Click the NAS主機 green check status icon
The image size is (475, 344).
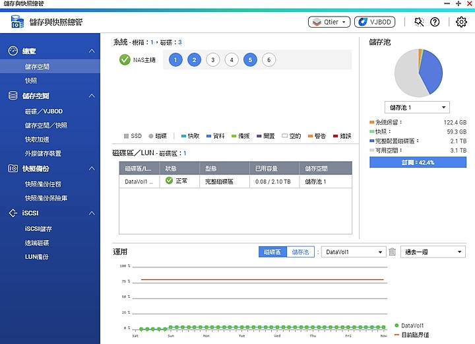(x=125, y=59)
